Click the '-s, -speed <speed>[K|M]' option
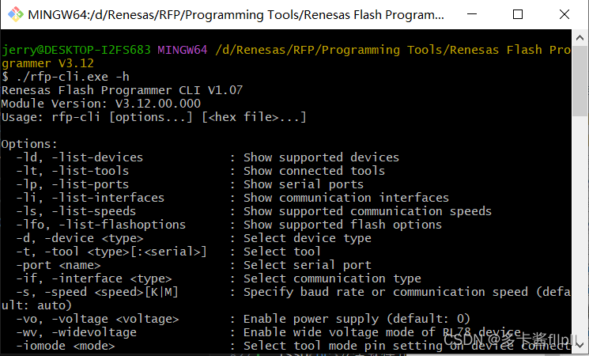This screenshot has width=589, height=356. tap(97, 292)
